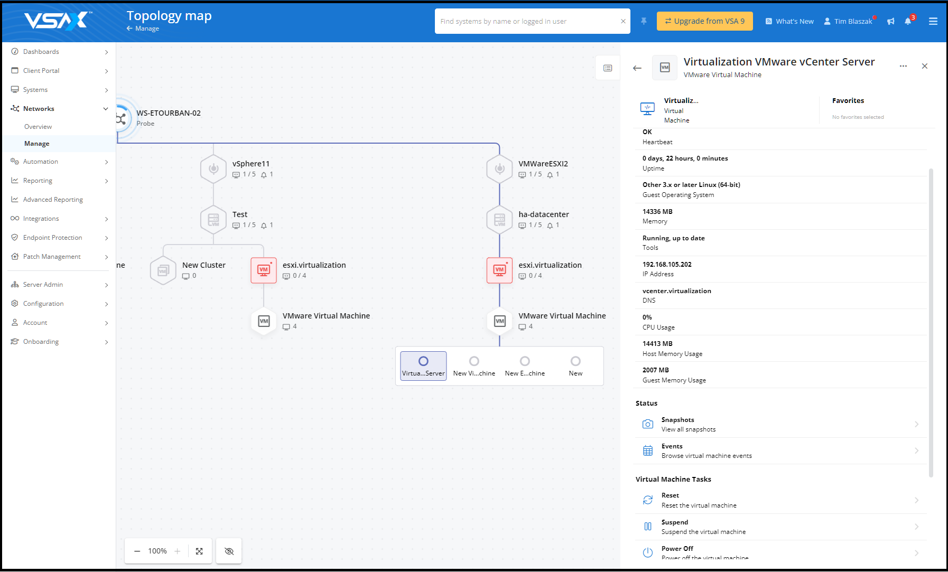This screenshot has width=948, height=572.
Task: Open What's New link
Action: (789, 21)
